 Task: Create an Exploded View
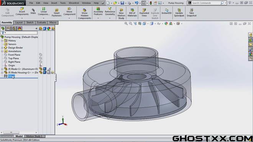click(x=144, y=13)
